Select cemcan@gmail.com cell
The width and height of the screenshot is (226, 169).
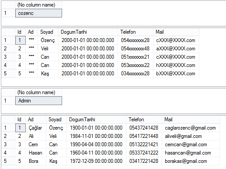(191, 144)
